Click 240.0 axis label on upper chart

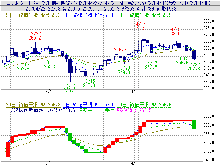click(x=209, y=75)
